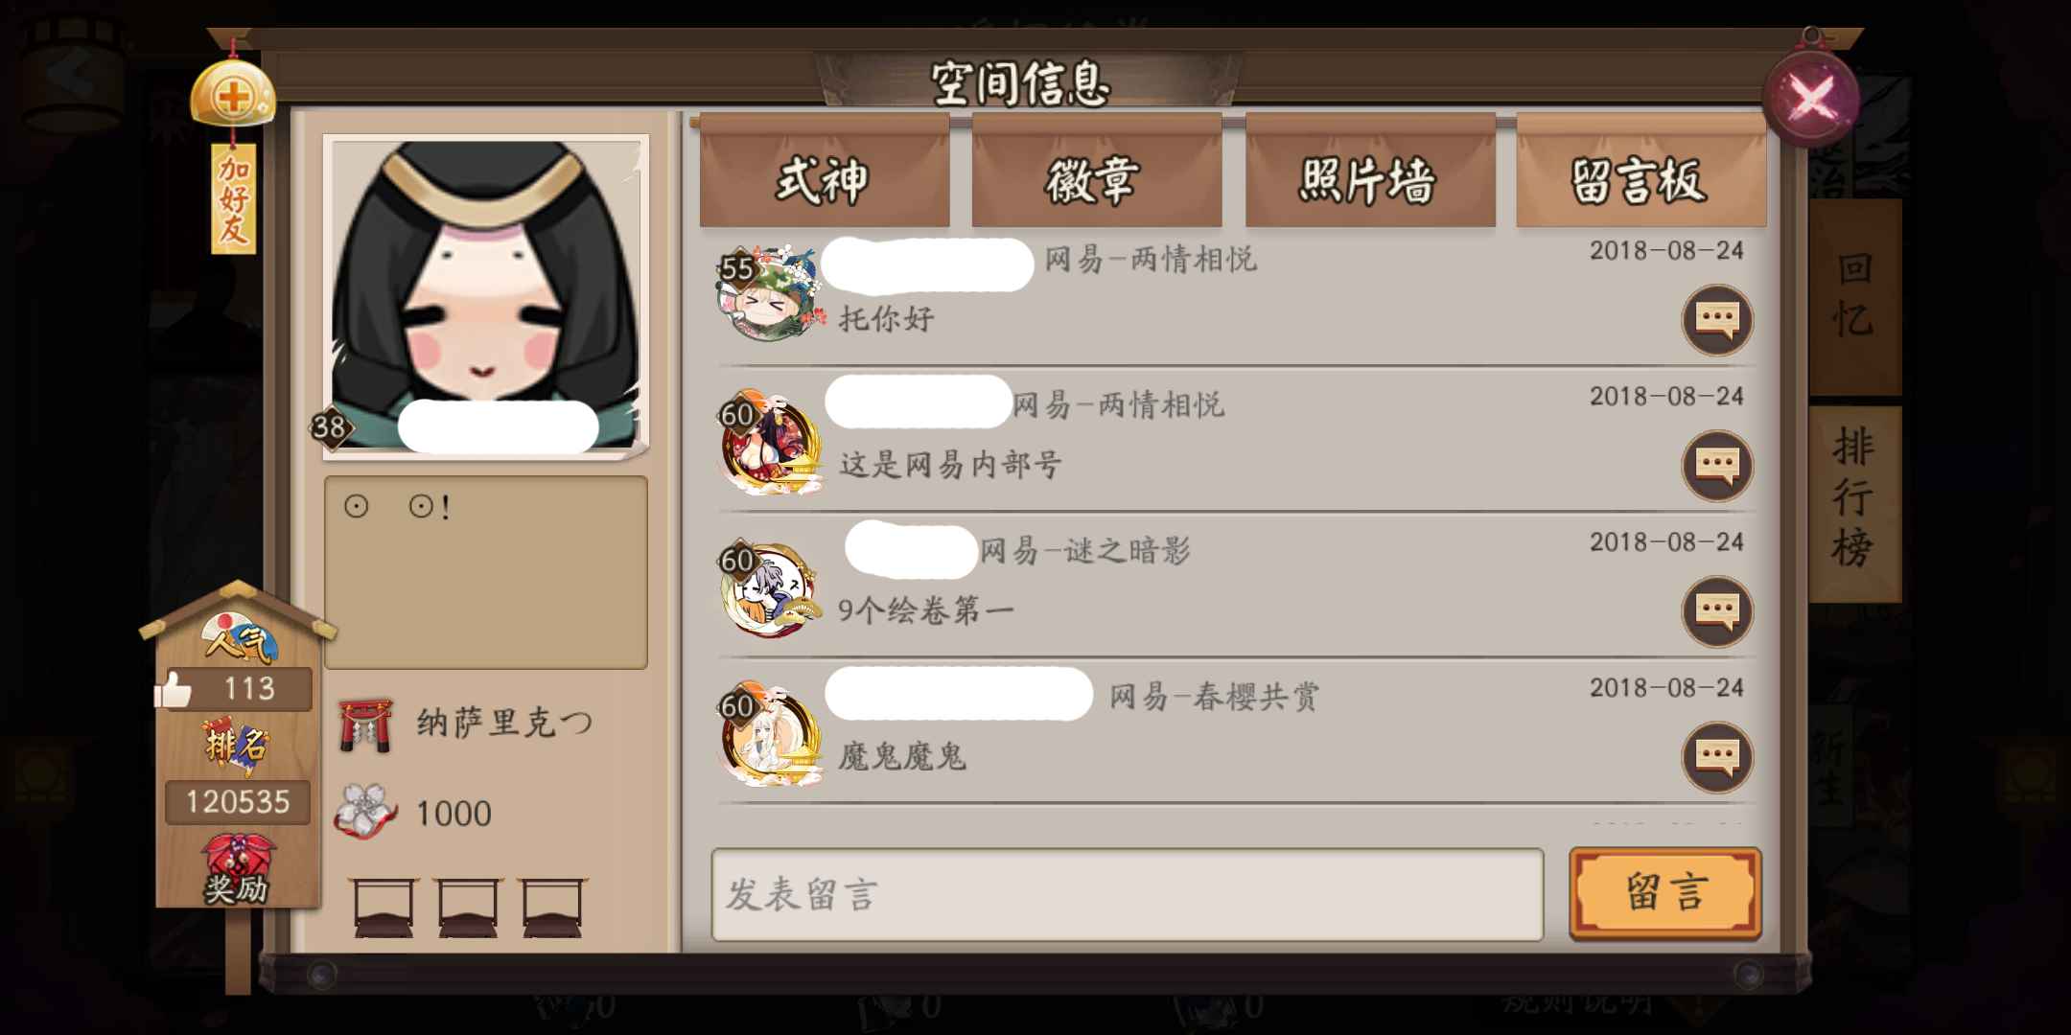Tap the cherry blossom 1000 icon
The width and height of the screenshot is (2071, 1035).
(364, 812)
